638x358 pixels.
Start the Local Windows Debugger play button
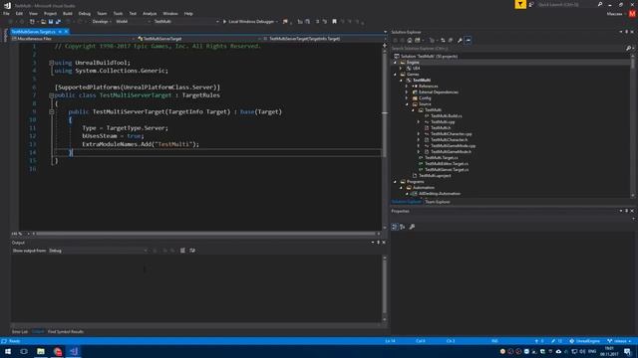pyautogui.click(x=224, y=22)
